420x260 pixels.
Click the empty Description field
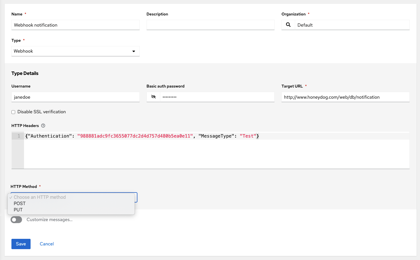[210, 25]
